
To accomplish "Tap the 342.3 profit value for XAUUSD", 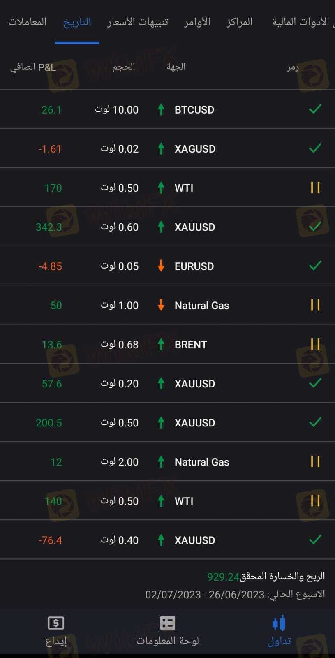I will [x=49, y=227].
